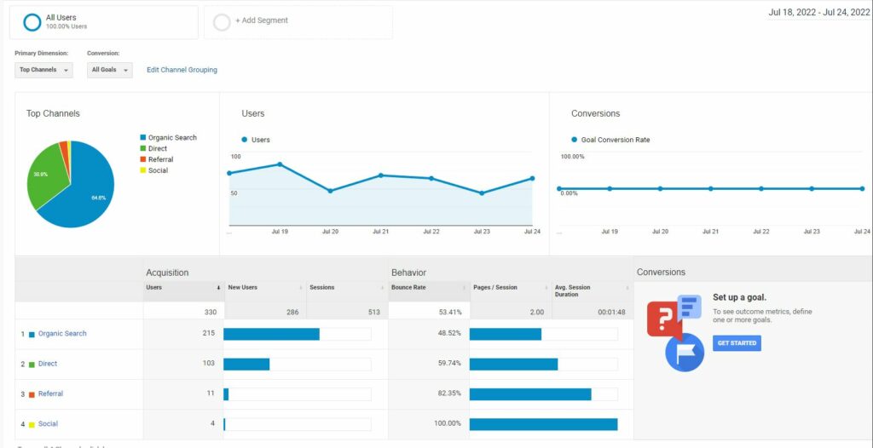Click blue square beside Organic Search row
873x448 pixels.
[x=32, y=334]
